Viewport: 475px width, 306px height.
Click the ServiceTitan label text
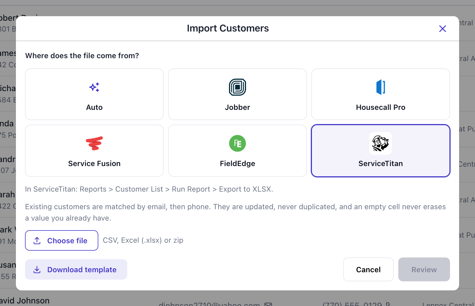pyautogui.click(x=381, y=164)
